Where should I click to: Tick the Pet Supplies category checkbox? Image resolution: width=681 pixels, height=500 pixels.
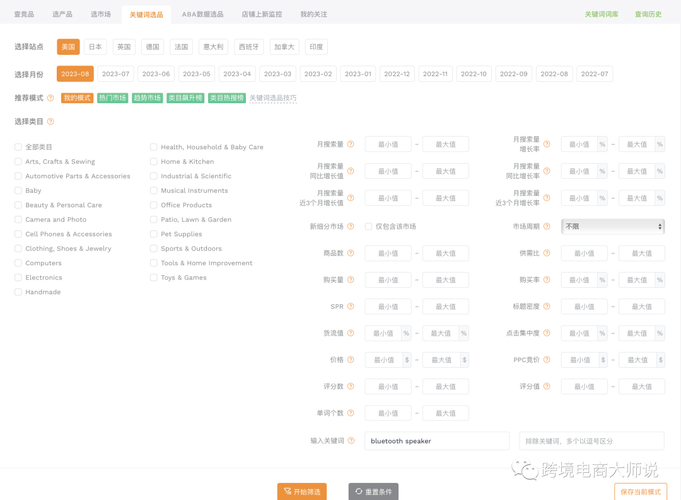[154, 234]
